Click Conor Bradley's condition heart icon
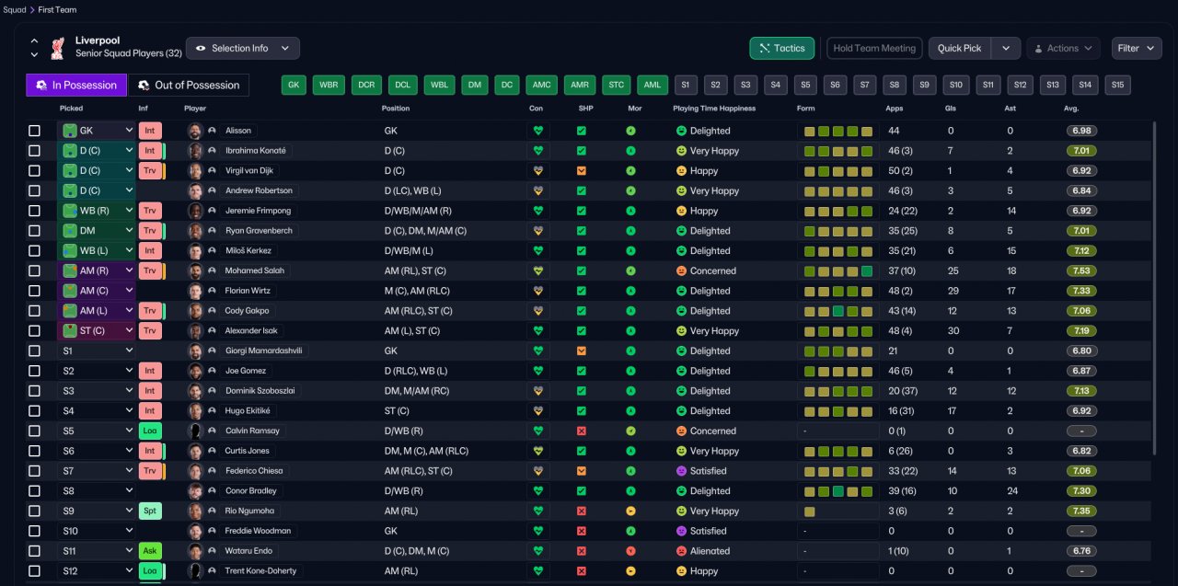The width and height of the screenshot is (1178, 586). click(x=538, y=491)
